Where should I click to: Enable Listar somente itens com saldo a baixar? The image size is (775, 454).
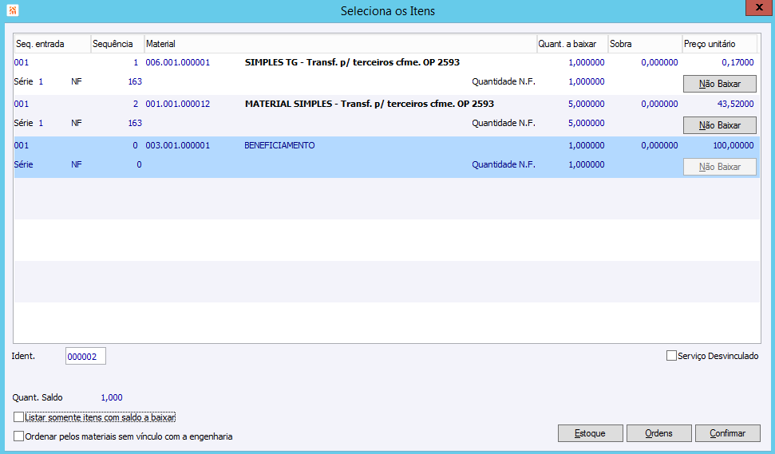(x=19, y=417)
